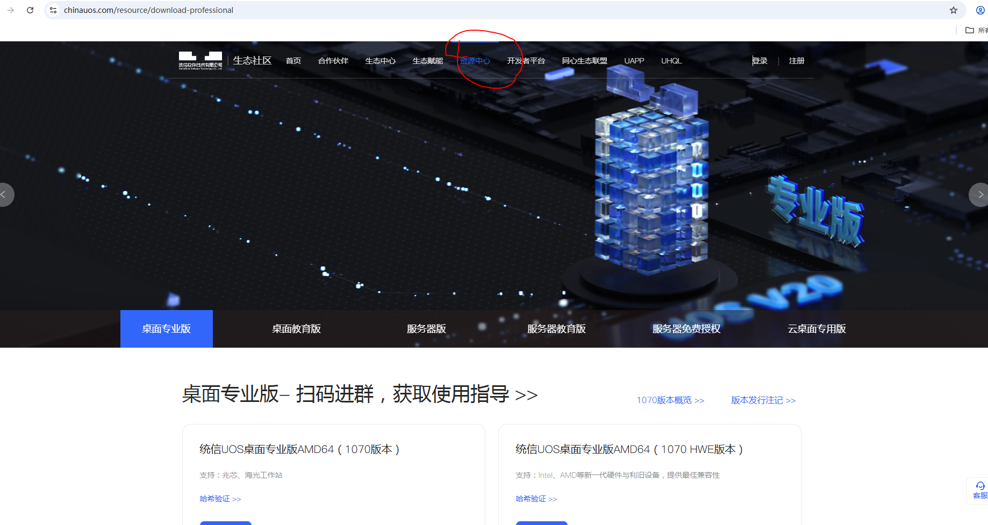Screen dimensions: 988x525
Task: Click download button in 1070 HWE版本 card
Action: [x=542, y=523]
